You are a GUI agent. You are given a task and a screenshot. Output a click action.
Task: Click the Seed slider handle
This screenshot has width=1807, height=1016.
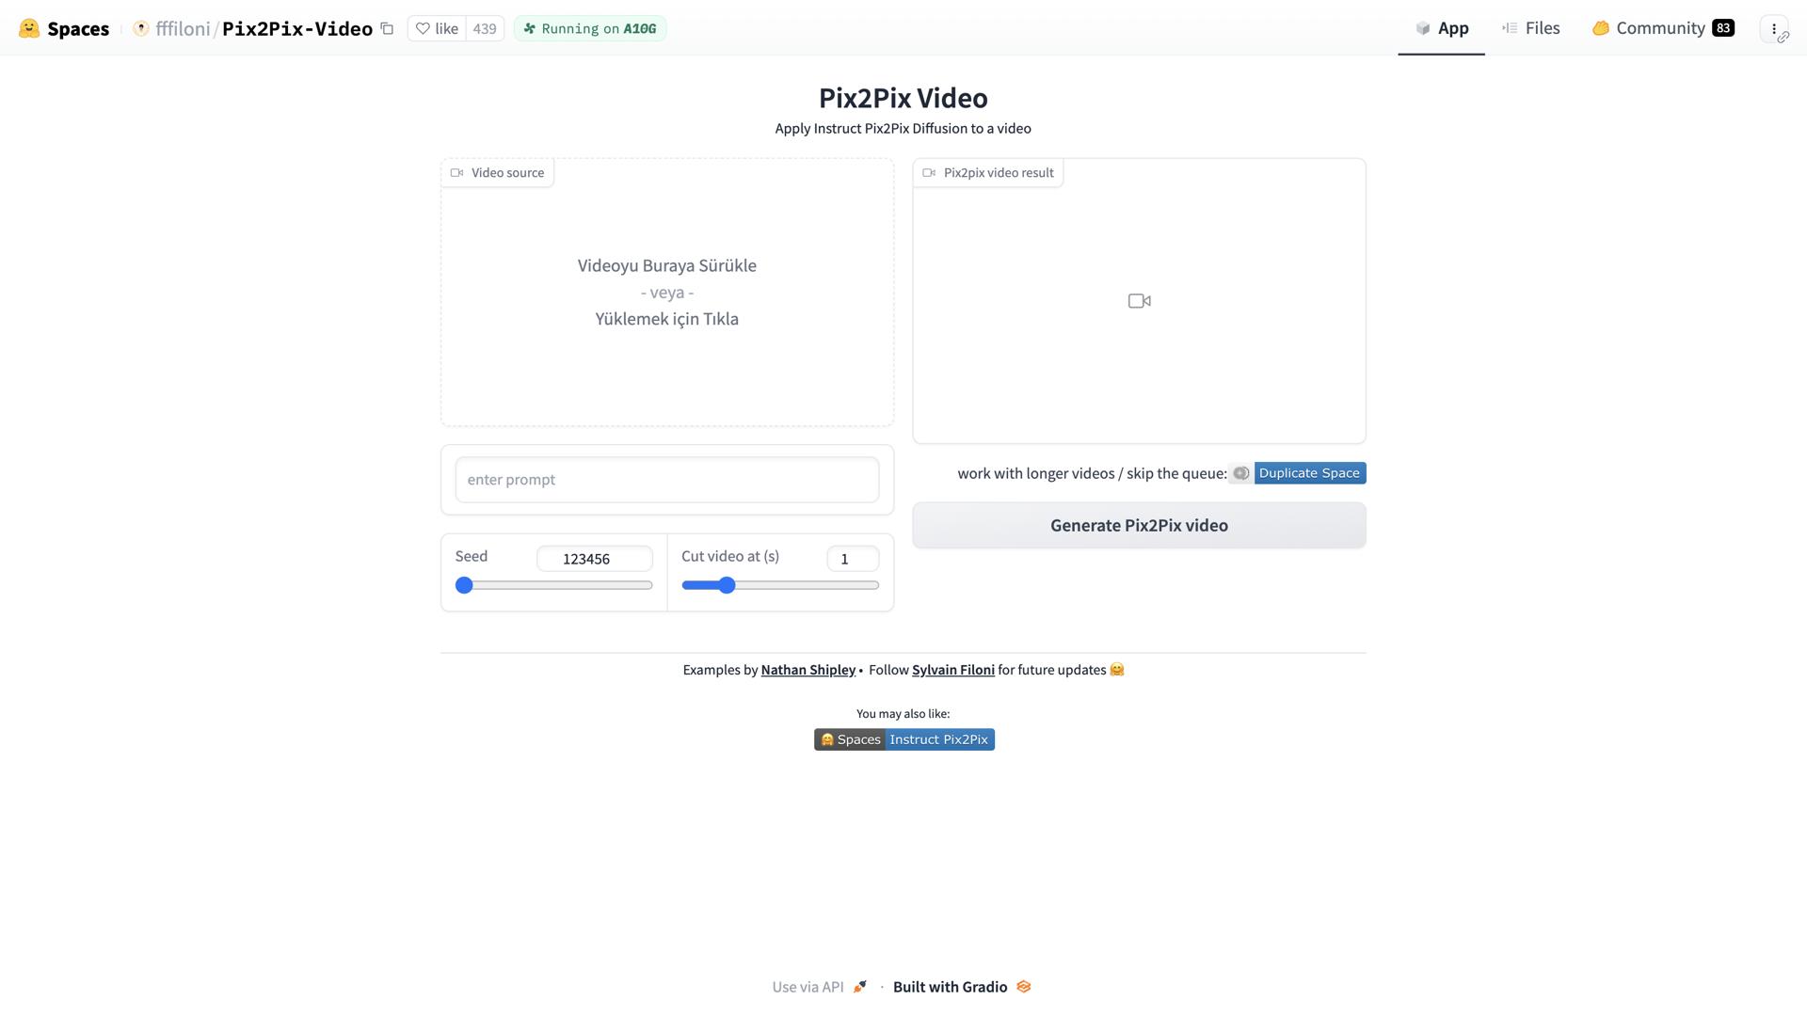click(464, 585)
